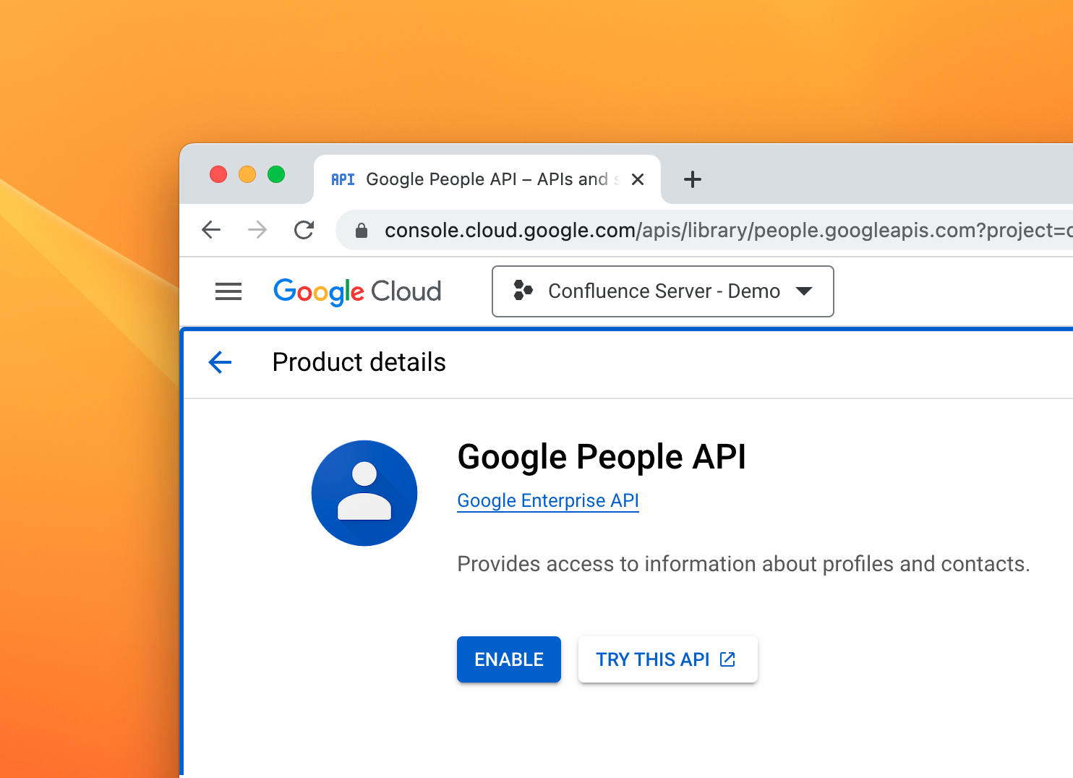Viewport: 1073px width, 778px height.
Task: Open the Google Enterprise API link
Action: [x=548, y=500]
